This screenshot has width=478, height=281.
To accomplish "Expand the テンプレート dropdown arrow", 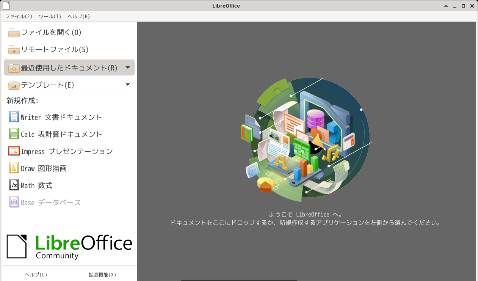I will pyautogui.click(x=128, y=85).
